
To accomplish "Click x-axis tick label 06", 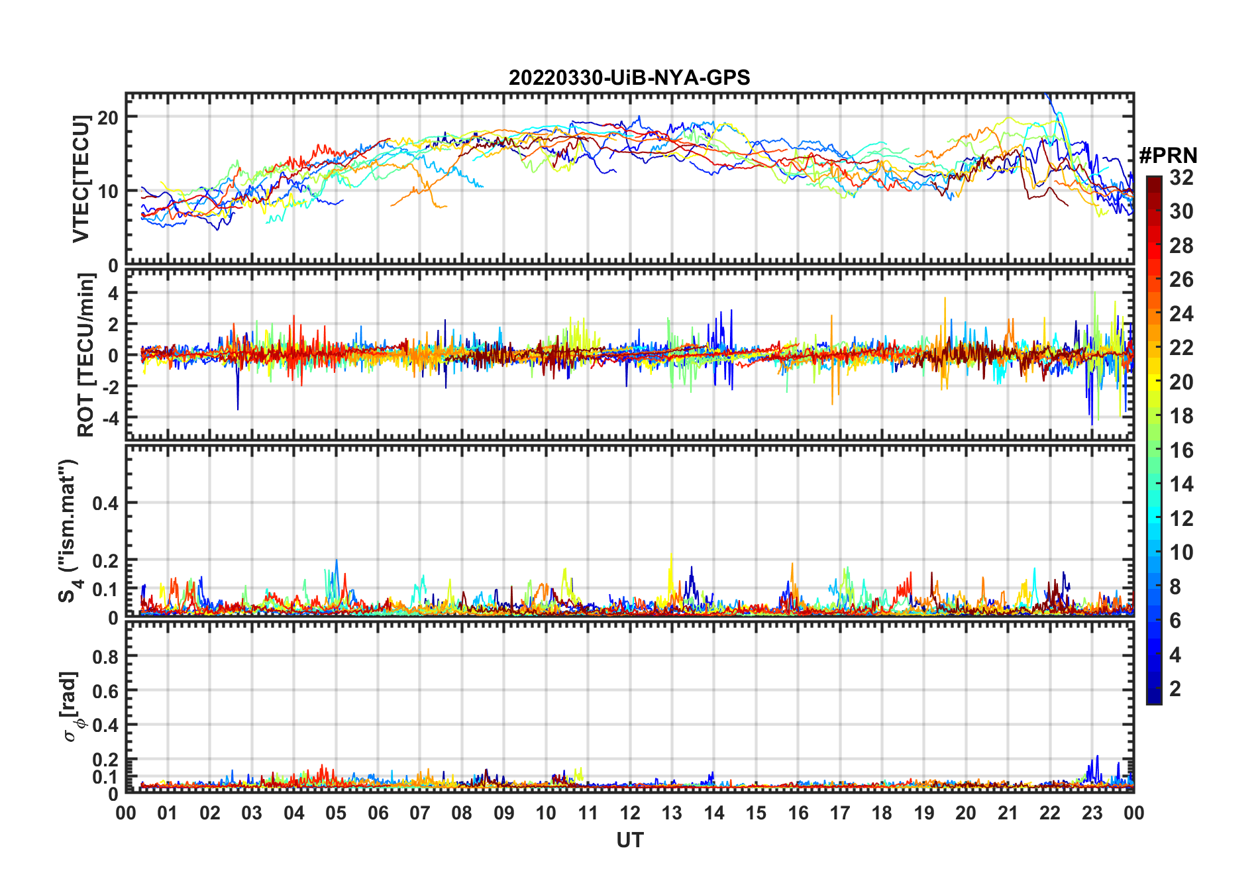I will click(378, 813).
